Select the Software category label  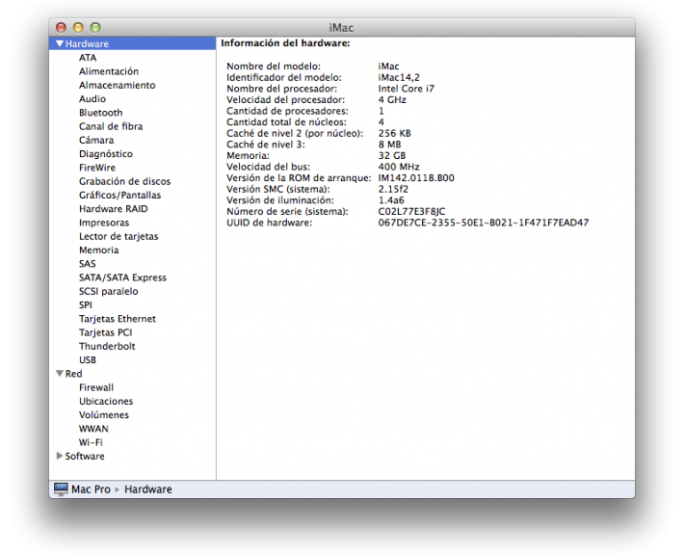click(85, 456)
